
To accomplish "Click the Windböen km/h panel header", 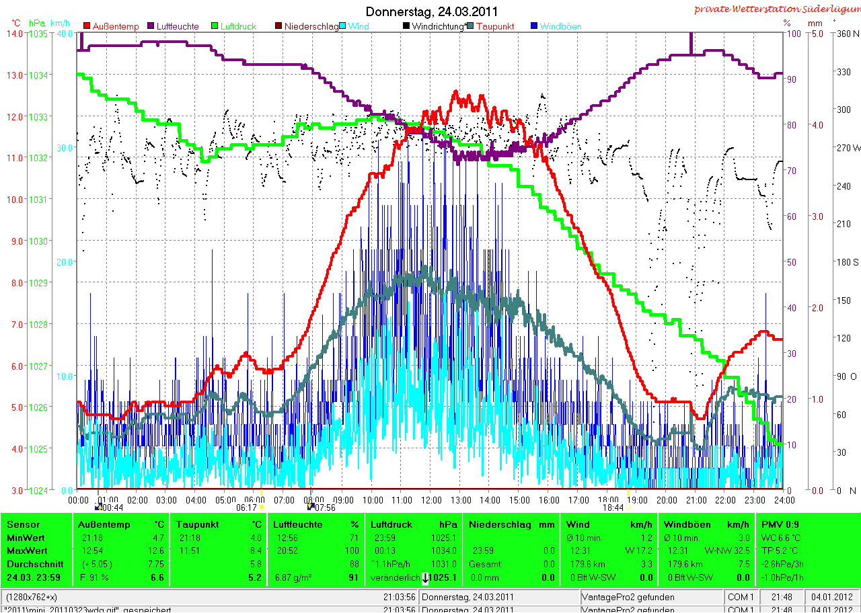I will click(x=706, y=524).
